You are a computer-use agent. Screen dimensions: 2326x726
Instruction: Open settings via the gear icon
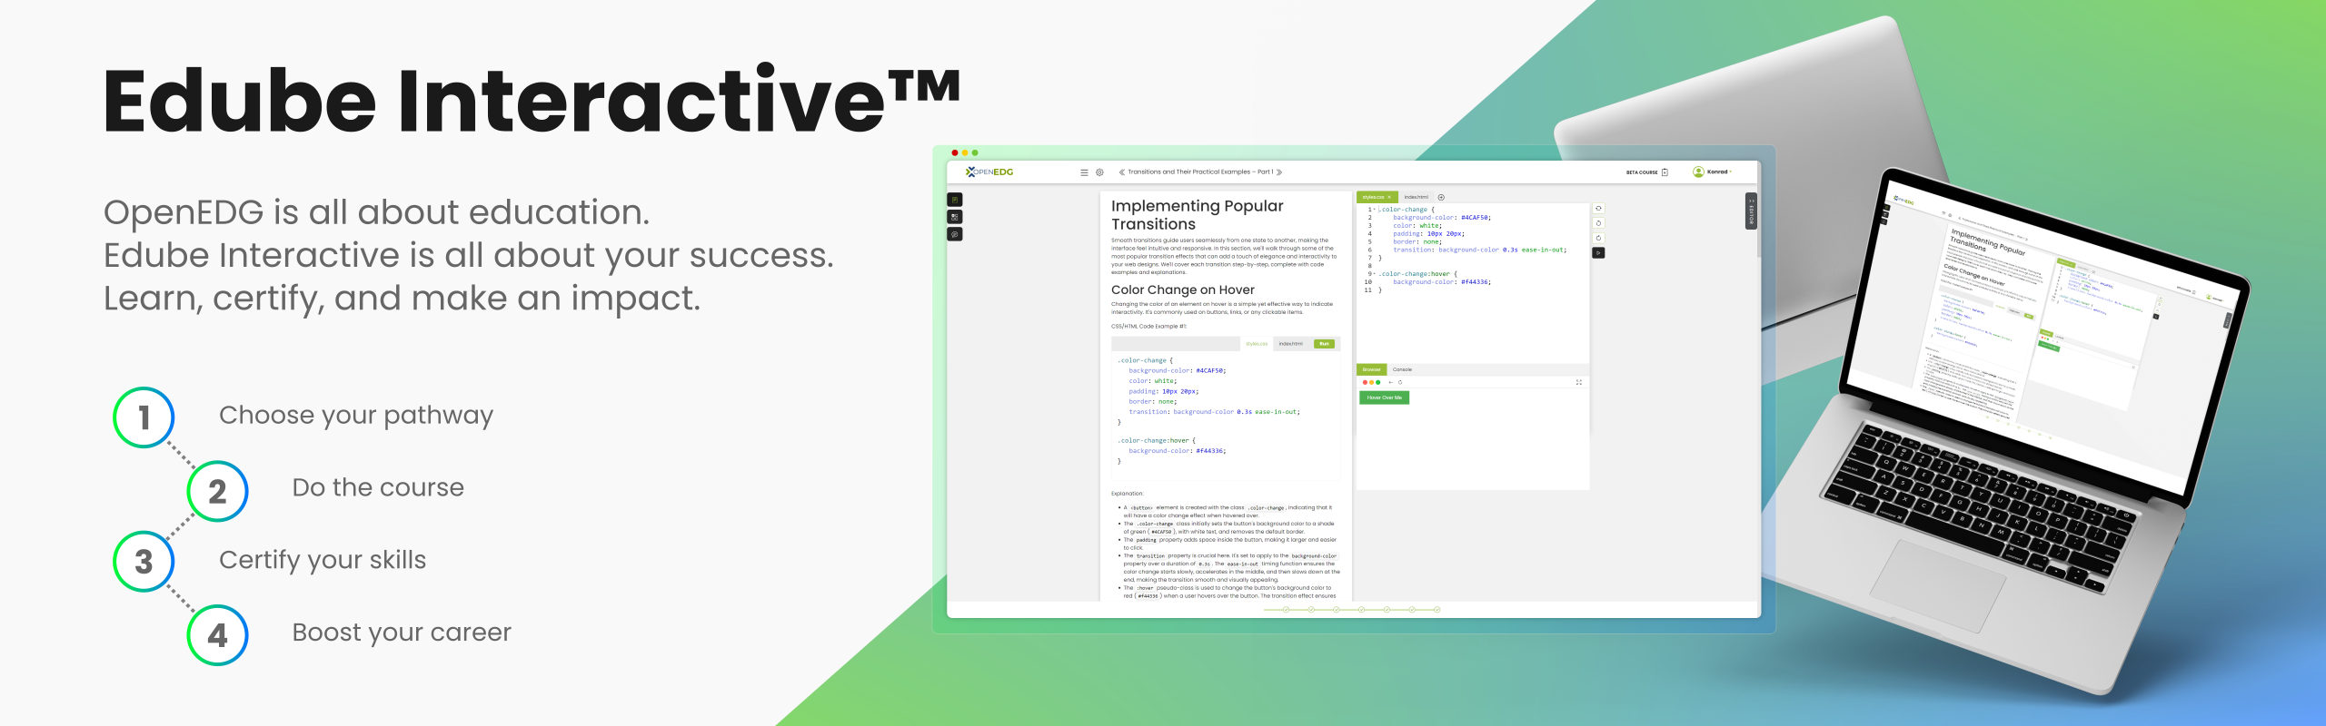[1099, 172]
